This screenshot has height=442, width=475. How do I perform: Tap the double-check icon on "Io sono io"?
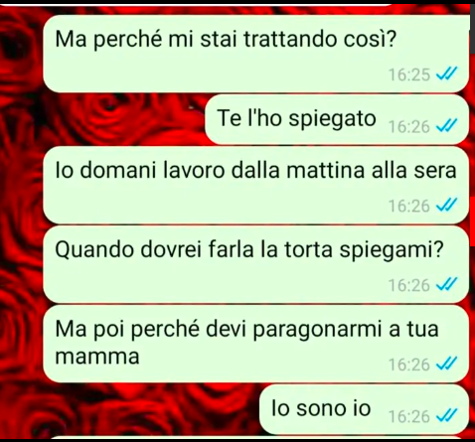[x=446, y=416]
